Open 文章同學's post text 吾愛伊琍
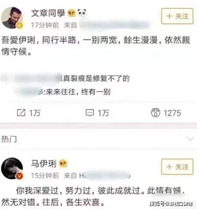 click(95, 46)
